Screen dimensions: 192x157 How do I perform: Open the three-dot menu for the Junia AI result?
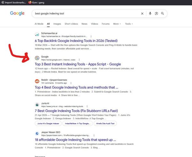coord(87,106)
